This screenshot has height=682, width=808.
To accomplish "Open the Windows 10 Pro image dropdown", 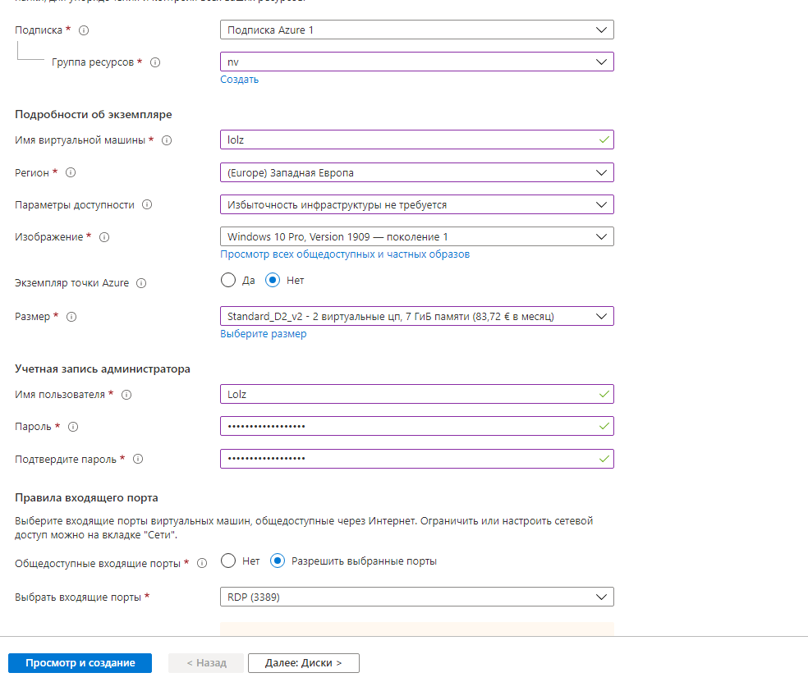I will coord(416,237).
